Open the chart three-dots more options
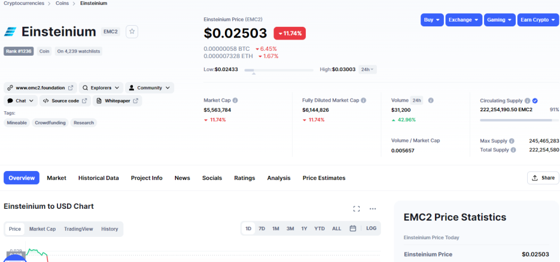560x262 pixels. 373,209
